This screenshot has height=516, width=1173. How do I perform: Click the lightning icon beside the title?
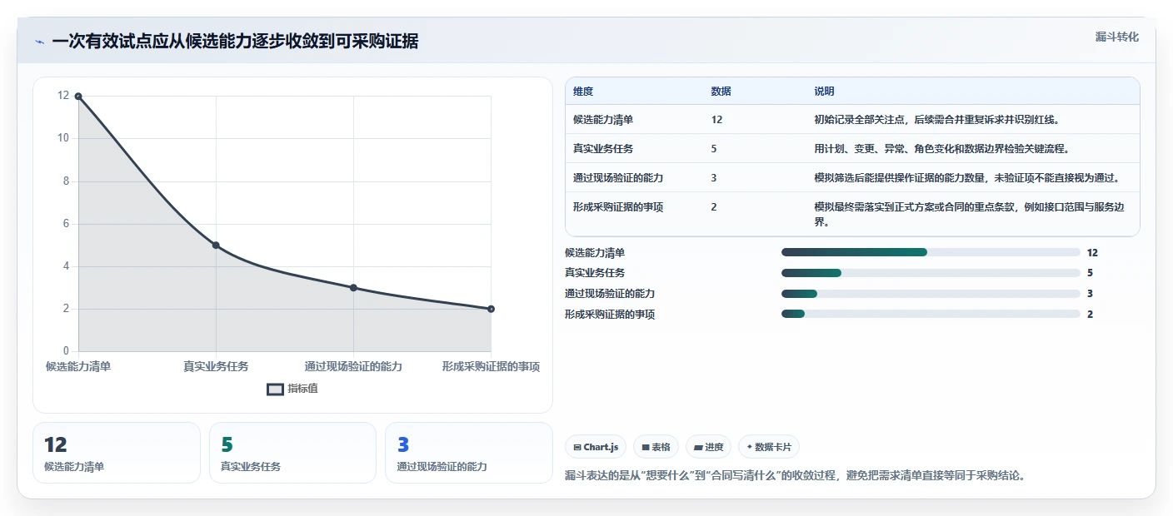tap(39, 42)
